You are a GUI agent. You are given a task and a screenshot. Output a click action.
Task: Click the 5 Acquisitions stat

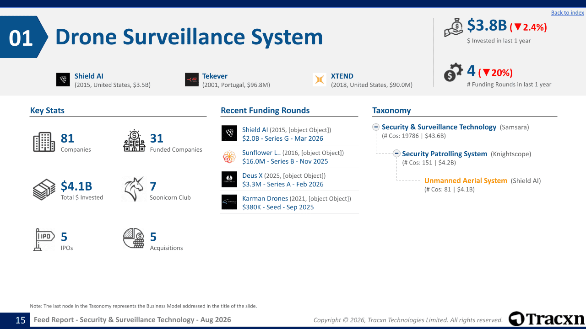[166, 240]
